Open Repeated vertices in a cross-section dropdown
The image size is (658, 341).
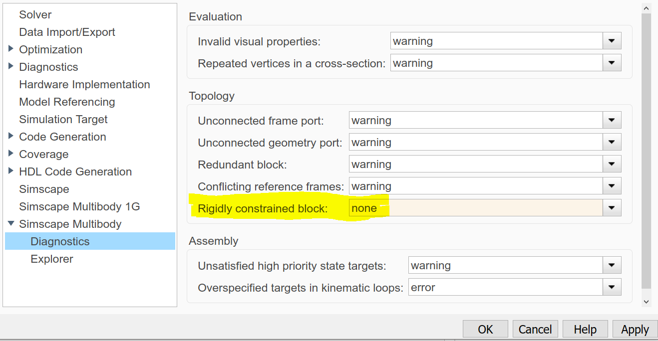pos(612,63)
